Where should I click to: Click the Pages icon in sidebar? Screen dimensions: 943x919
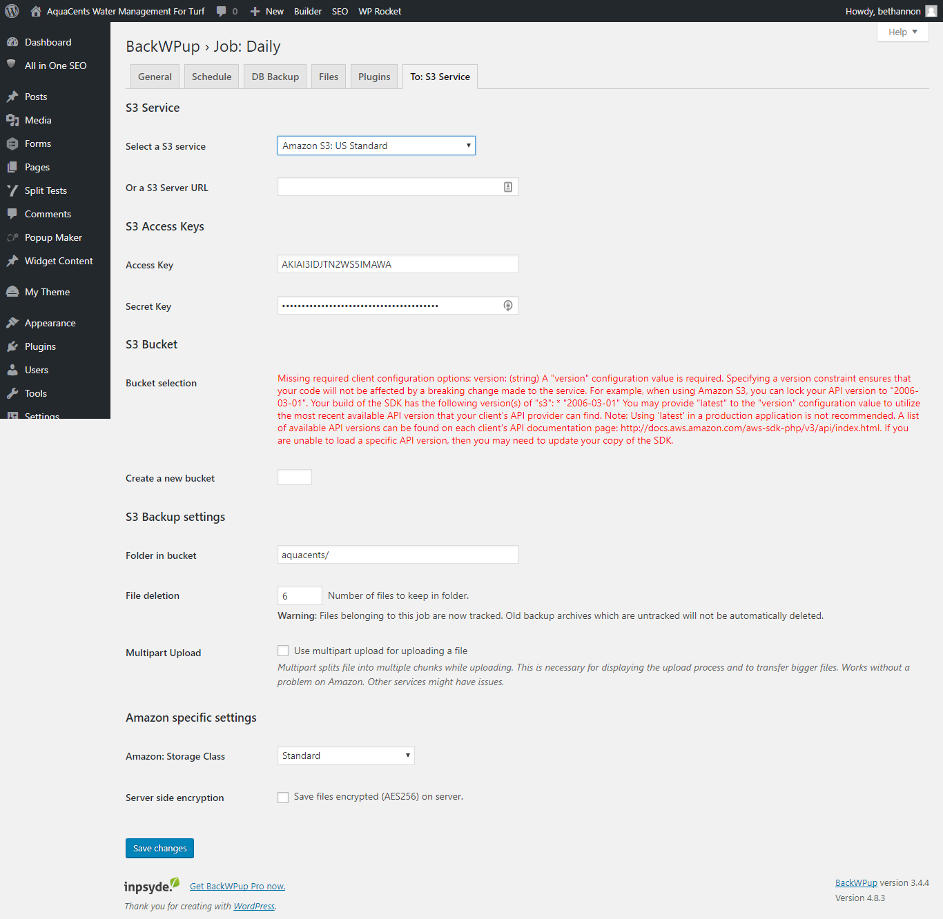pyautogui.click(x=12, y=167)
